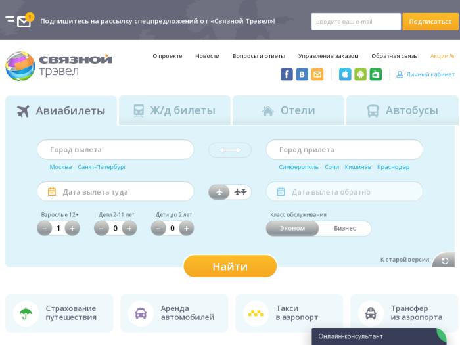Increase children 2-11 years count
The height and width of the screenshot is (345, 460).
click(x=129, y=229)
